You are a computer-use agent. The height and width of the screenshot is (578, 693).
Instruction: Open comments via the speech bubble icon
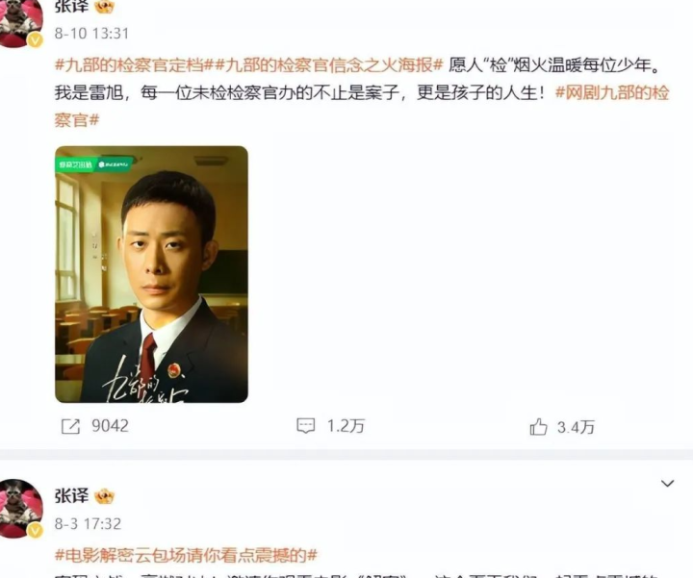305,426
